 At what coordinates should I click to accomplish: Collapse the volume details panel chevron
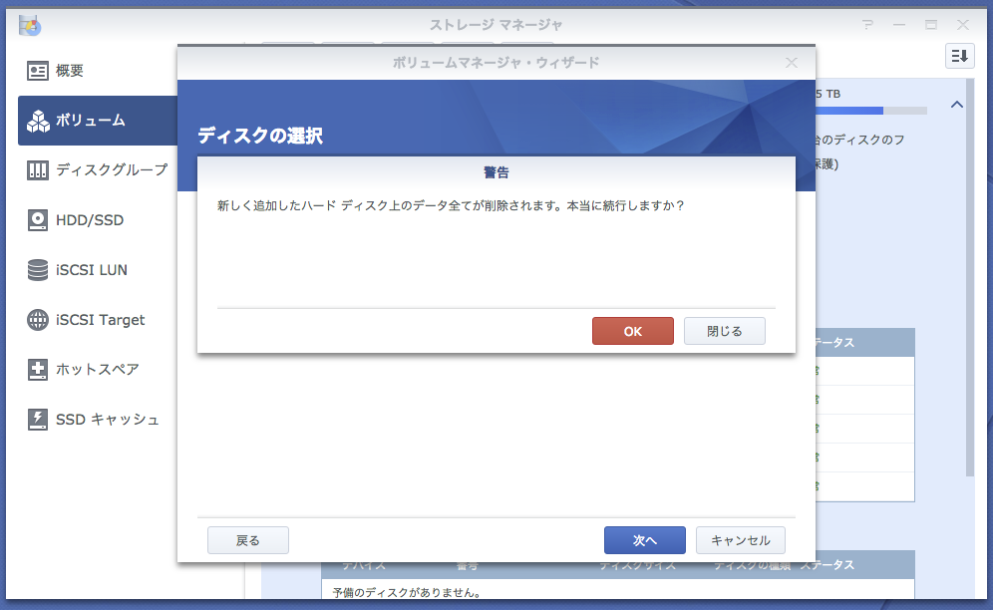pyautogui.click(x=956, y=104)
